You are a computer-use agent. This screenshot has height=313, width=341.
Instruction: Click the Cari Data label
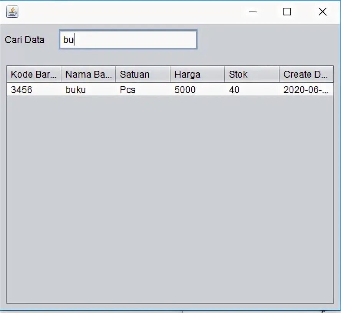pyautogui.click(x=25, y=40)
